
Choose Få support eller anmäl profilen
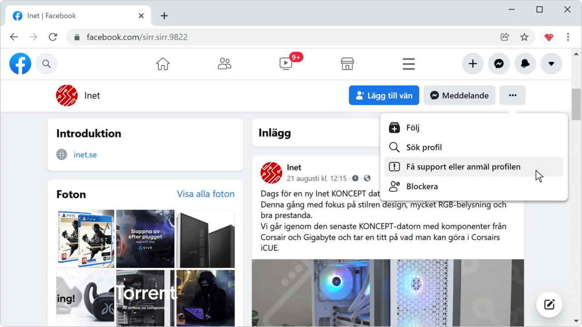click(474, 167)
